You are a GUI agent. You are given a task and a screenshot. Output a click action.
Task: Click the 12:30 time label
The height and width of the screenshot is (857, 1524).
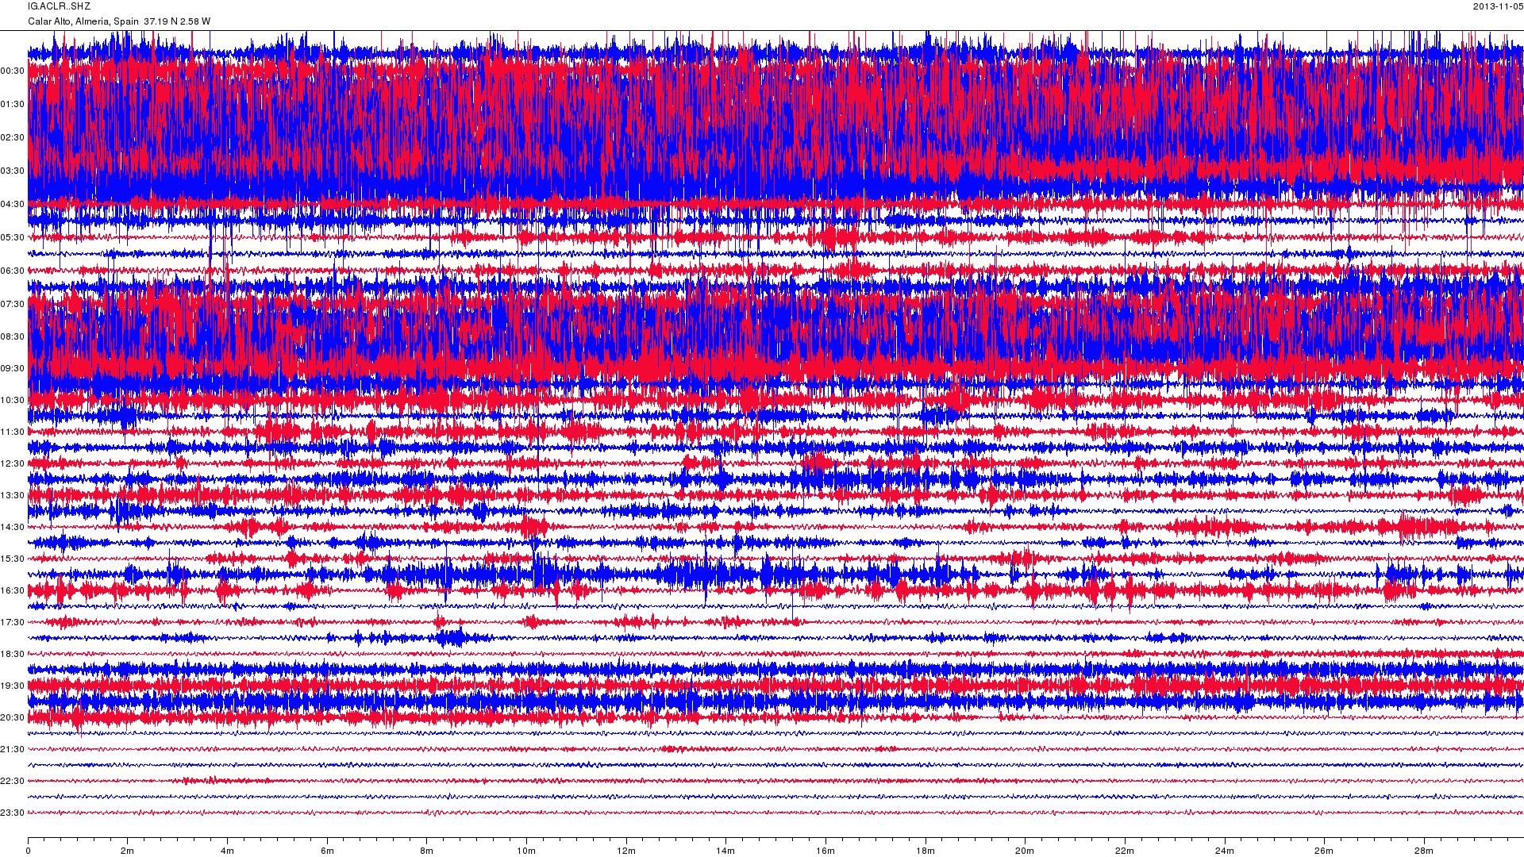12,464
